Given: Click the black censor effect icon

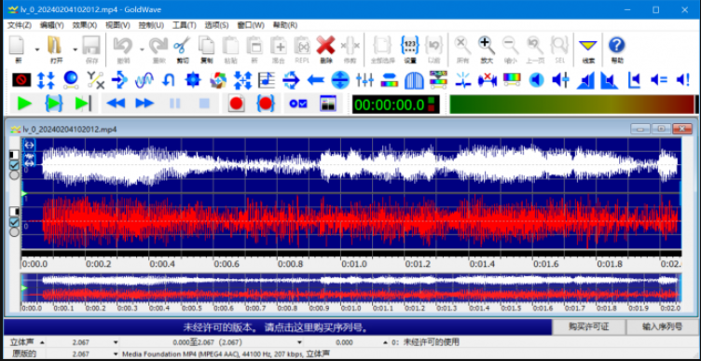Looking at the screenshot, I should pyautogui.click(x=21, y=80).
